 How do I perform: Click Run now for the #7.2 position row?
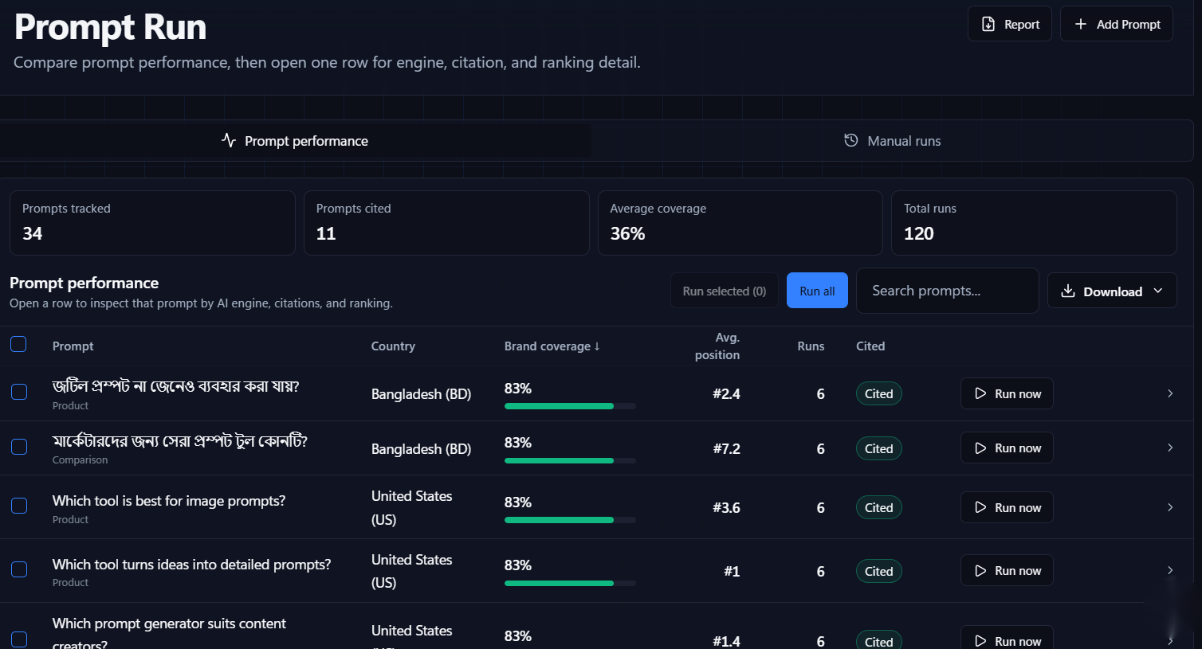1007,448
